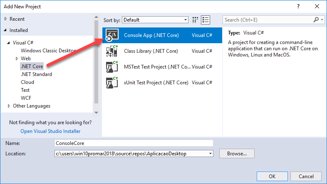Screen dimensions: 327x184
Task: Expand the Web tree node
Action: (x=17, y=59)
